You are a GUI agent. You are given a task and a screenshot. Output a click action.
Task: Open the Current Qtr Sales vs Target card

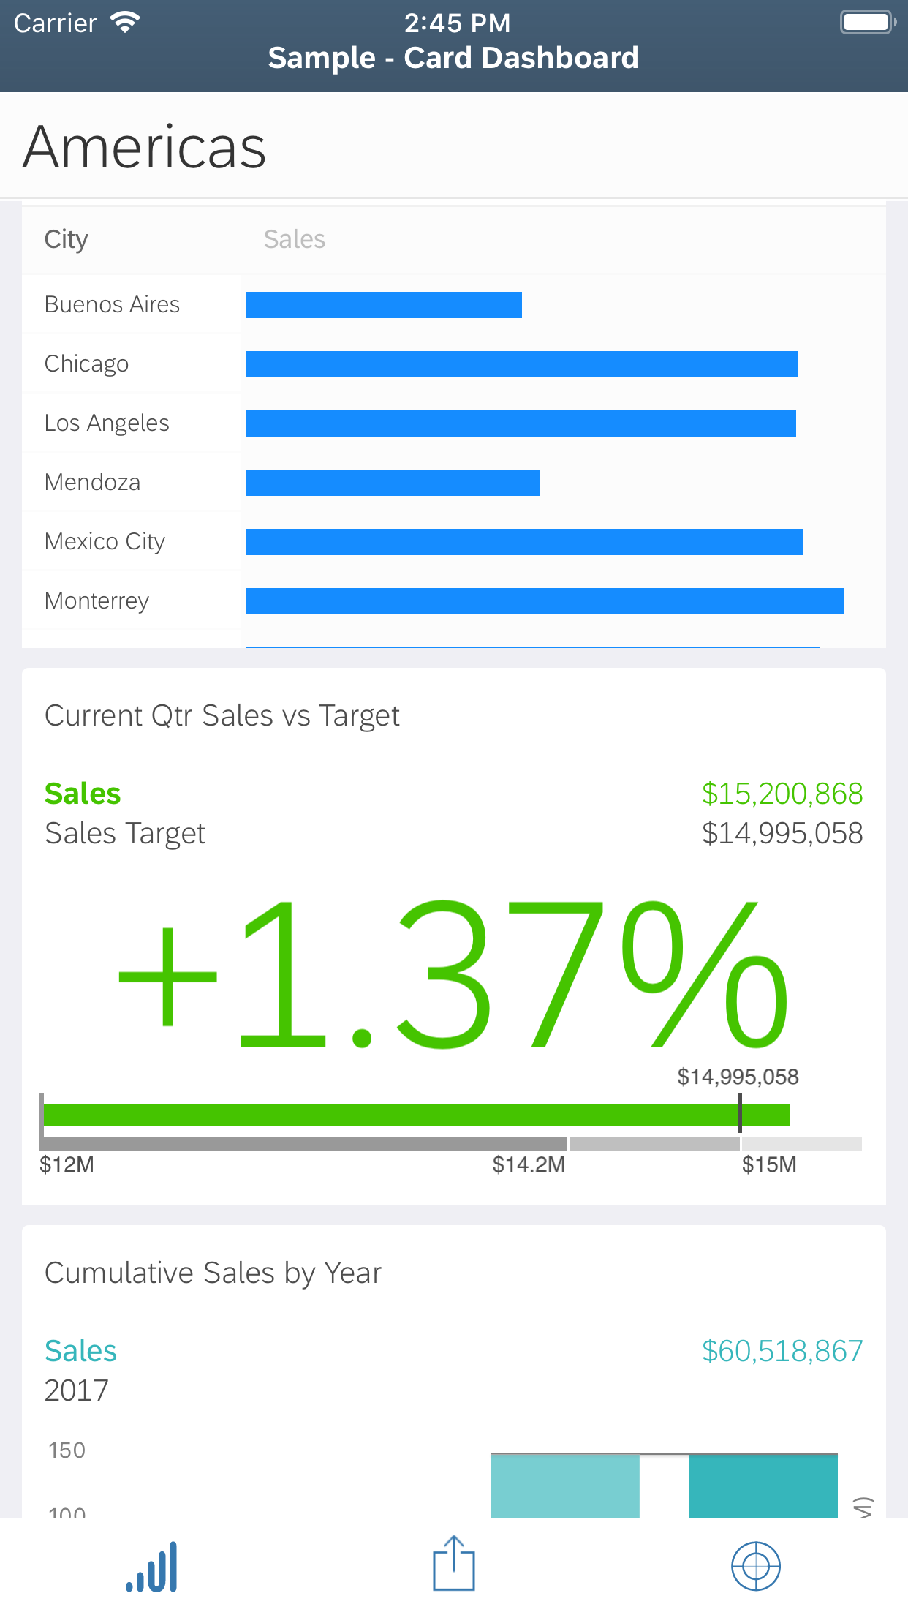222,715
